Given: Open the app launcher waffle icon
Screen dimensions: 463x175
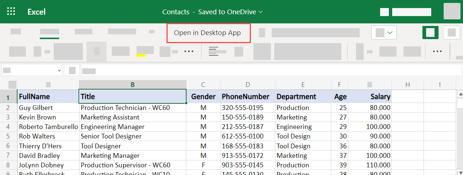Looking at the screenshot, I should pos(11,12).
